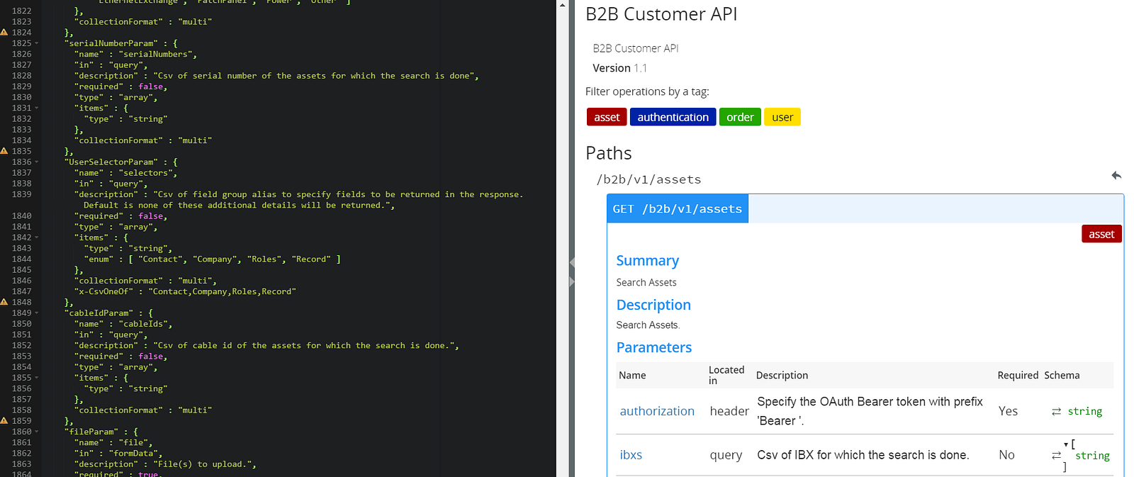This screenshot has width=1134, height=477.
Task: Click the schema arrows icon for authorization row
Action: [x=1056, y=411]
